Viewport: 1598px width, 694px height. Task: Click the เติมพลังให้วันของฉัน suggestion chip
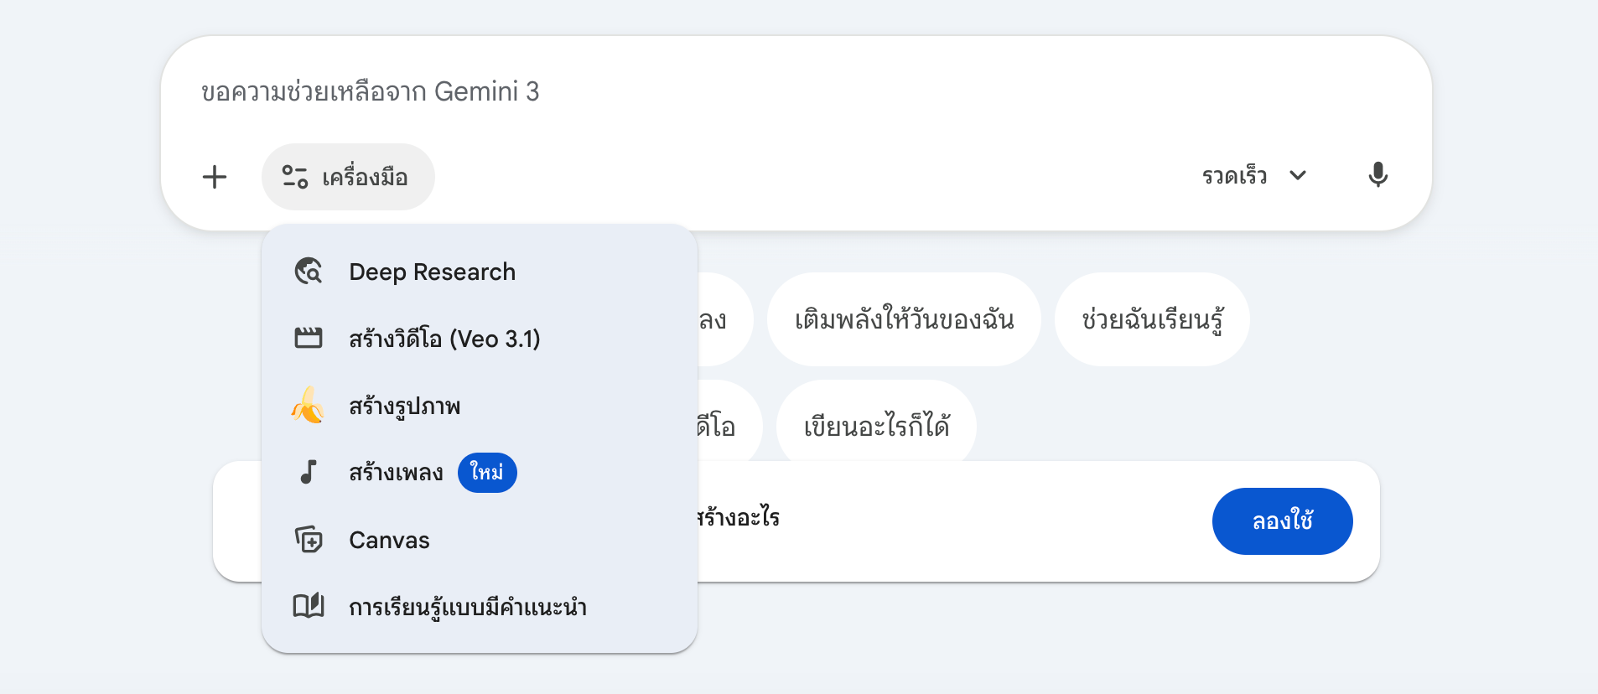pos(904,319)
